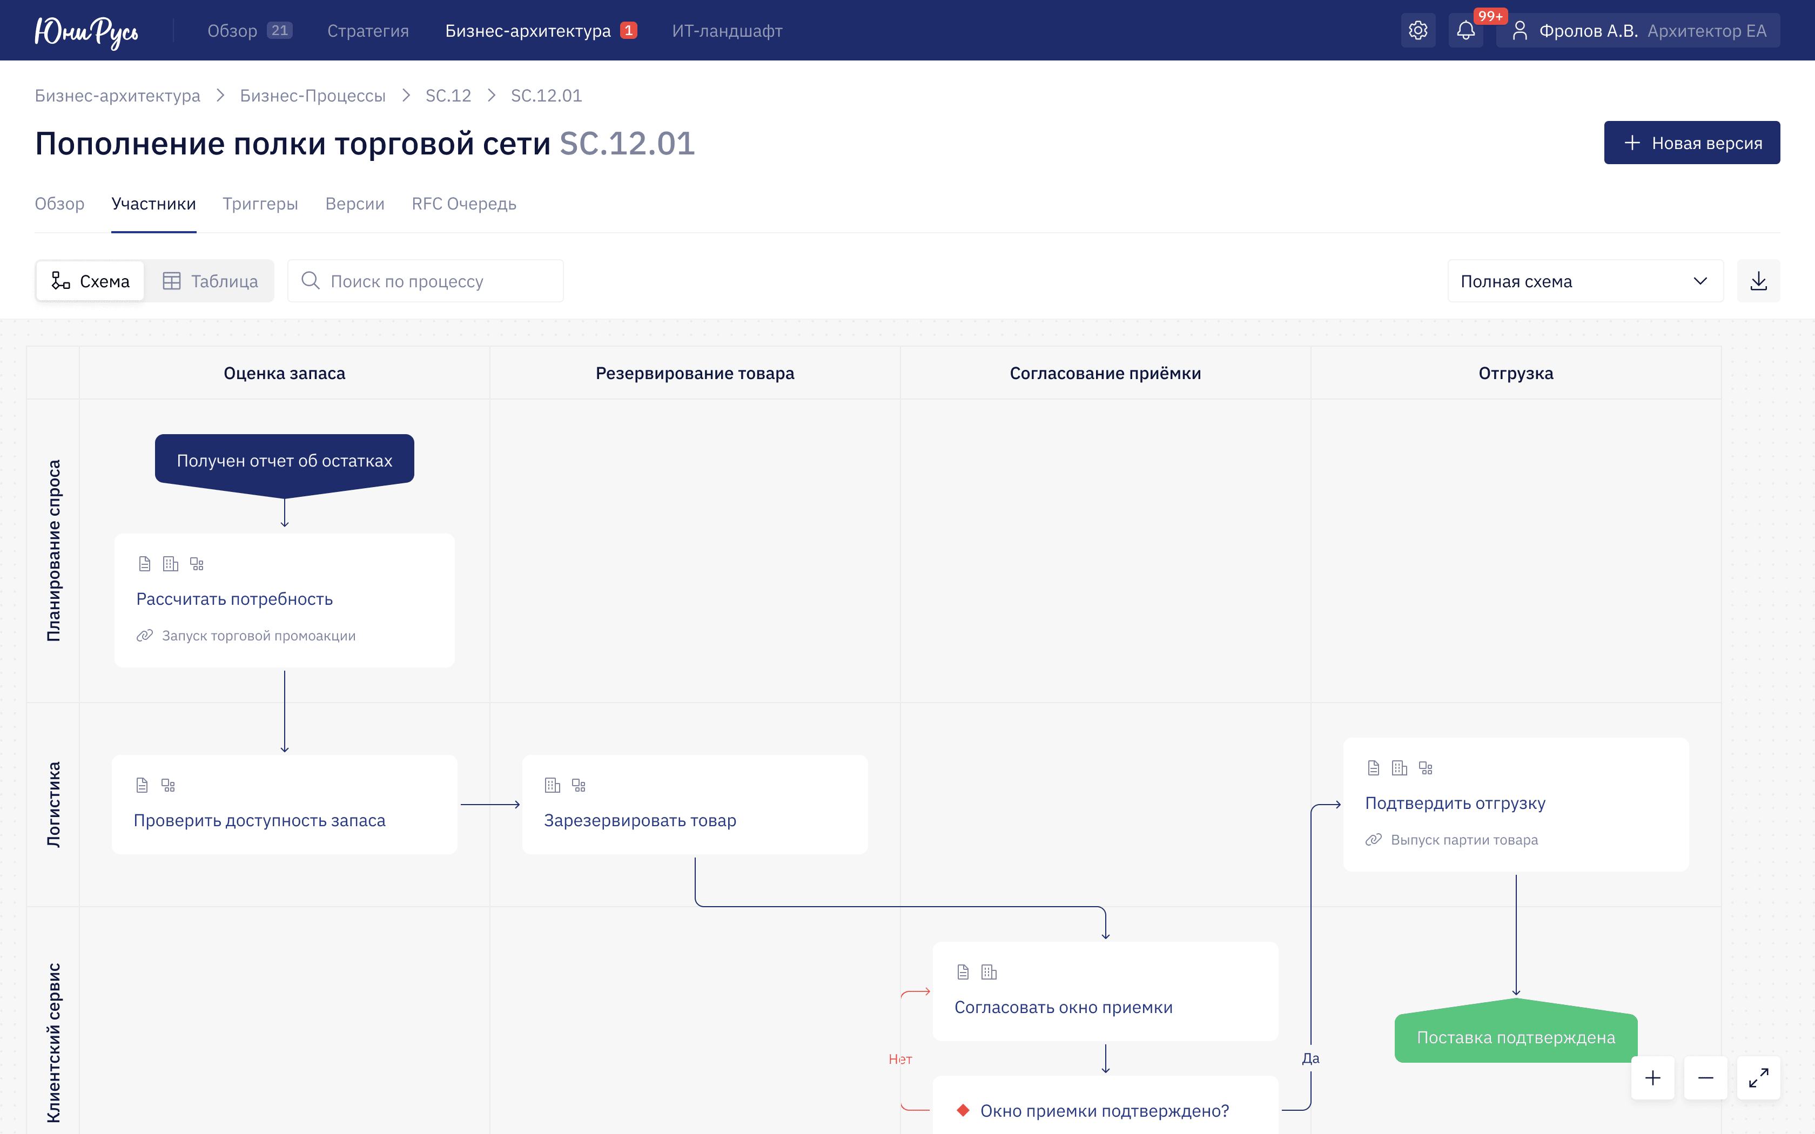Viewport: 1815px width, 1134px height.
Task: Go to SC.12 breadcrumb
Action: coord(448,96)
